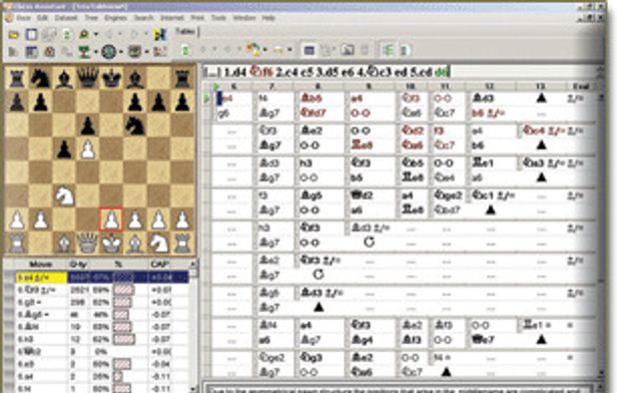The image size is (617, 393).
Task: Select the 6.g3 = row in move list
Action: coord(102,302)
